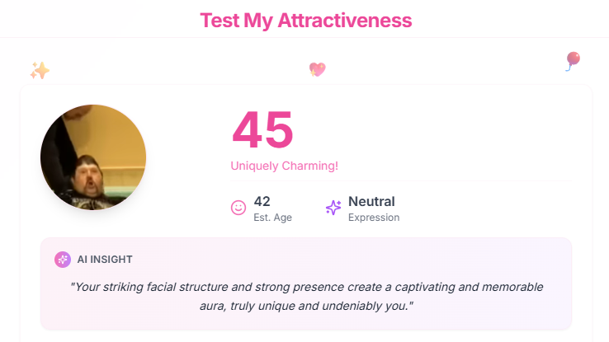This screenshot has height=342, width=609.
Task: Click the round gradient AI Insight icon
Action: 63,259
